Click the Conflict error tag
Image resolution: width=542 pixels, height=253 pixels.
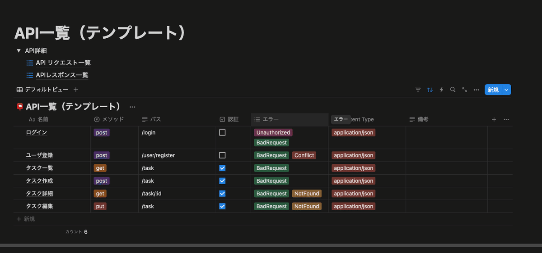click(x=304, y=155)
